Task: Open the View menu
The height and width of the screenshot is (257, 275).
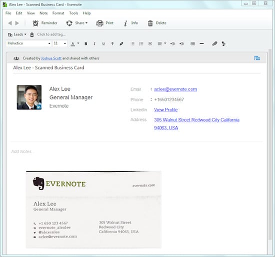Action: [x=31, y=13]
